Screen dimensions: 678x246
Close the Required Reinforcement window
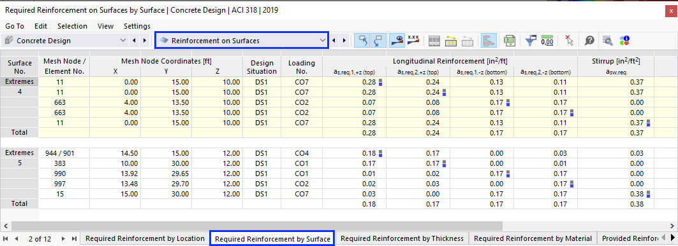coord(670,11)
